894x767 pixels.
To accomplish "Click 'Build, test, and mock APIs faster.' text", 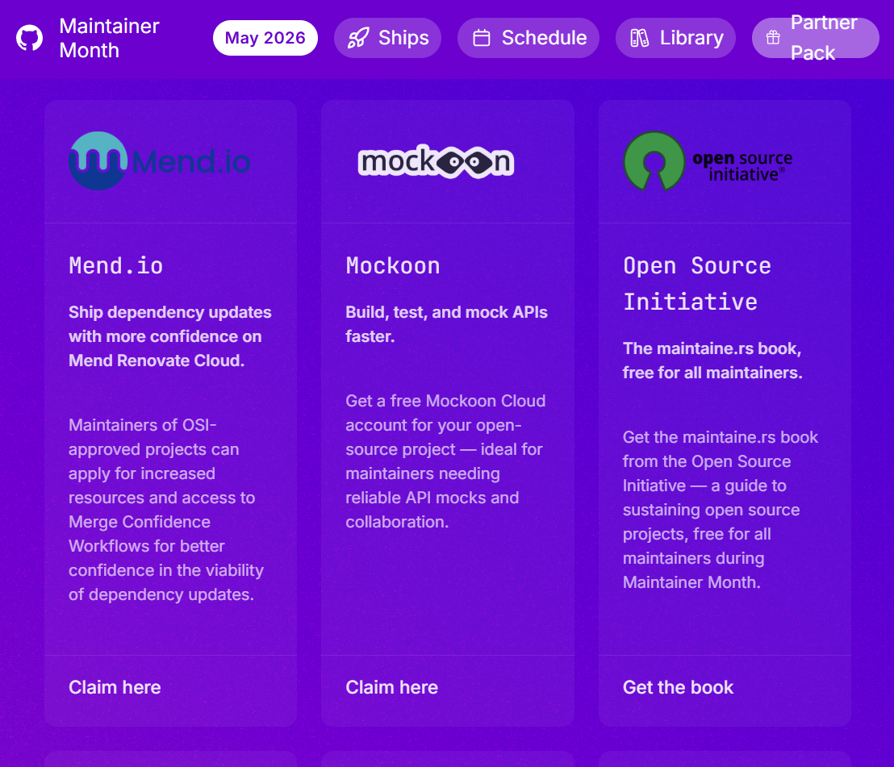I will 446,324.
